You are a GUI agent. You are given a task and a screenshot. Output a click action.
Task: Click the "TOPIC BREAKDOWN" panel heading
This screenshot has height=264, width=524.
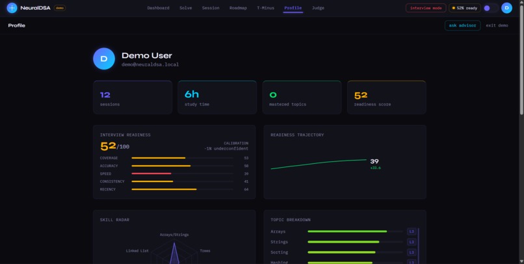(291, 220)
